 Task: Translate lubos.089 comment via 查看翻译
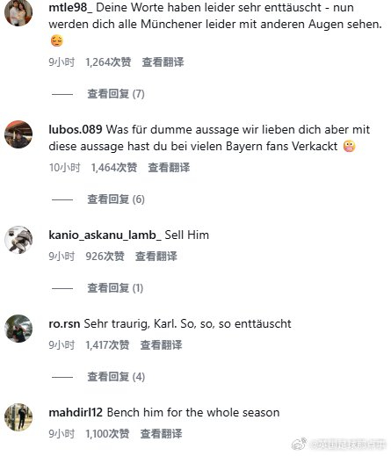tap(169, 168)
